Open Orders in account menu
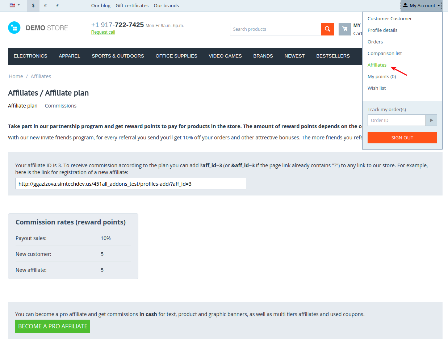The width and height of the screenshot is (448, 345). coord(375,42)
